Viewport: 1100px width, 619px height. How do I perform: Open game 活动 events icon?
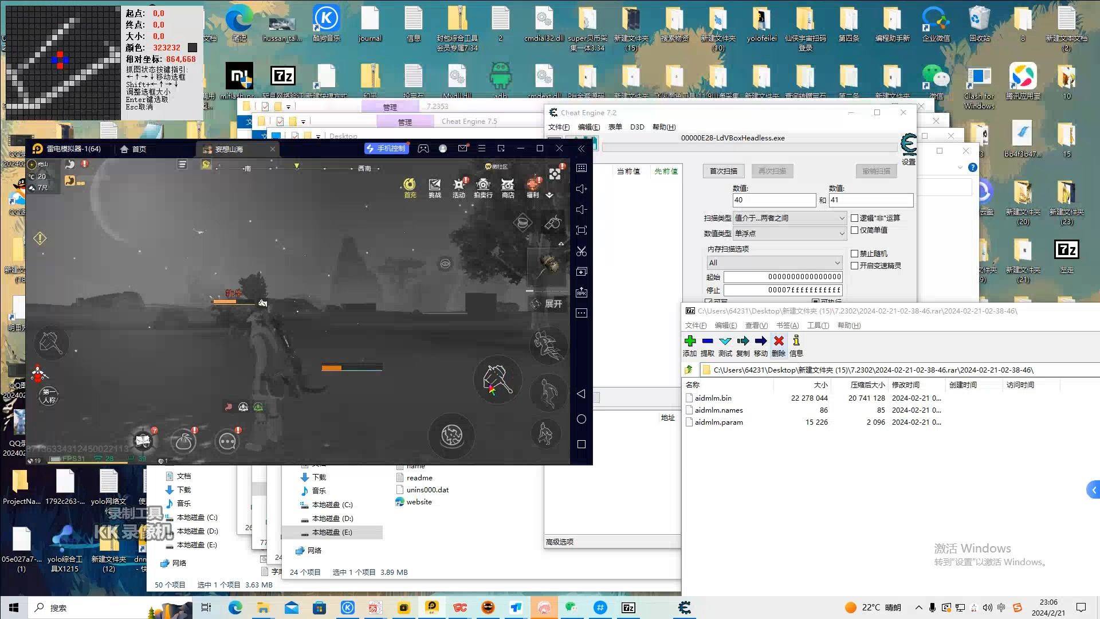[459, 187]
